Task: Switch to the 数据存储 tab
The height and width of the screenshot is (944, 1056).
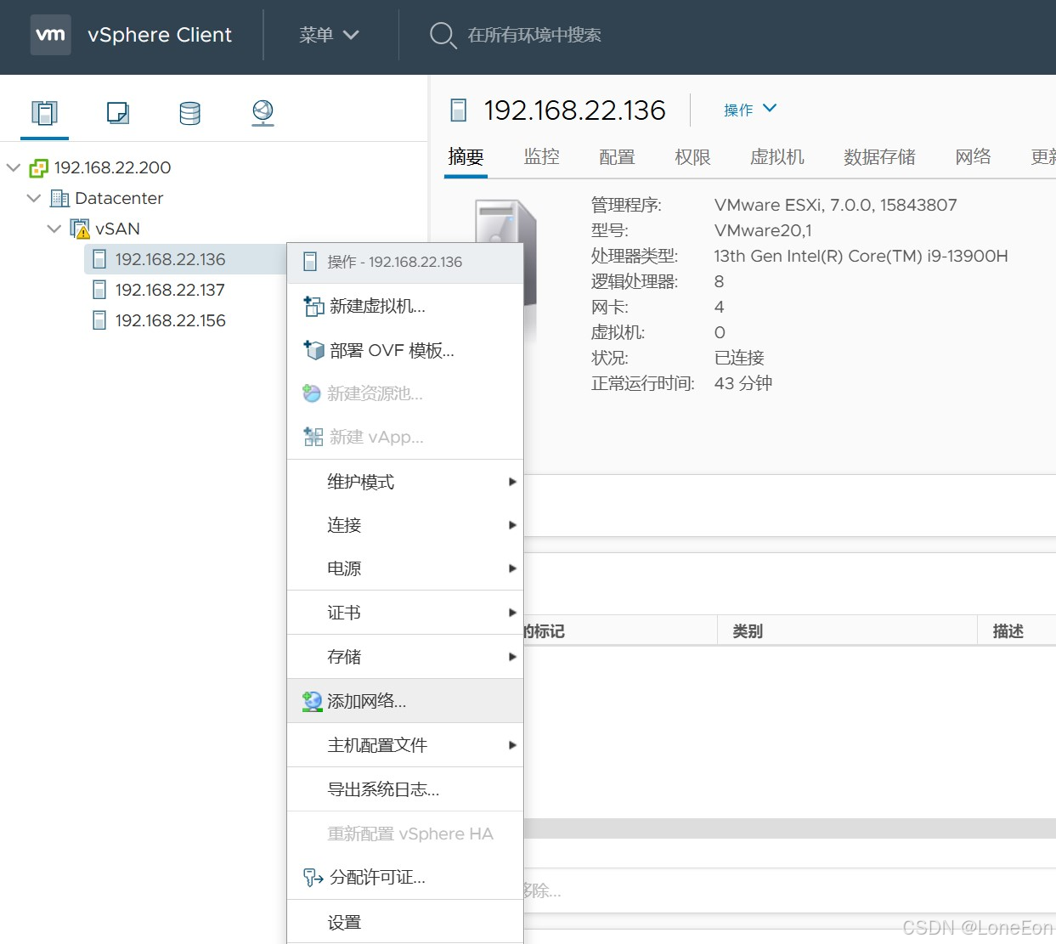Action: click(x=879, y=157)
